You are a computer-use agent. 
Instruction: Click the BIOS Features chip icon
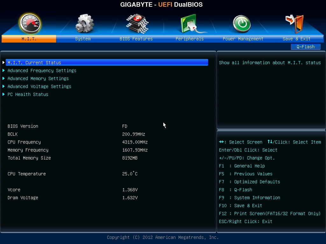(x=138, y=24)
